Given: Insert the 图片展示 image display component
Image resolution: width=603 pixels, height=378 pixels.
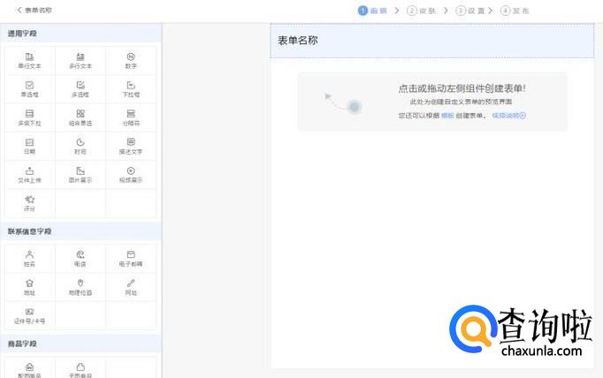Looking at the screenshot, I should coord(80,175).
